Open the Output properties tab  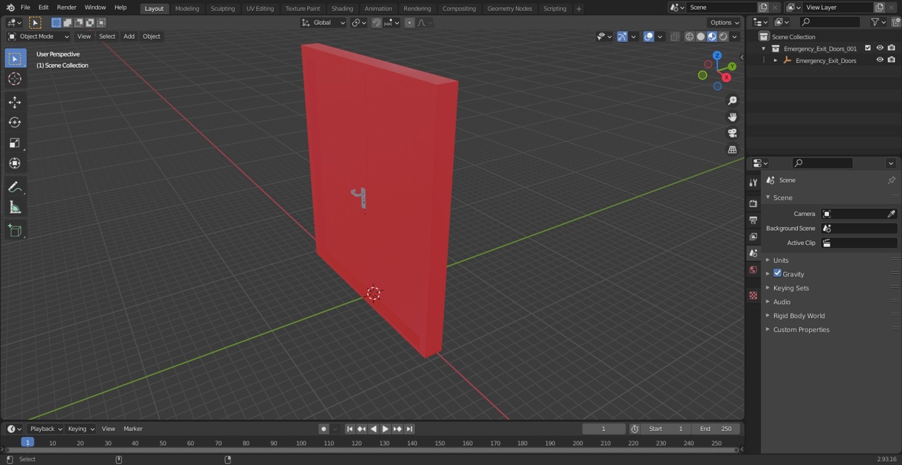[754, 220]
